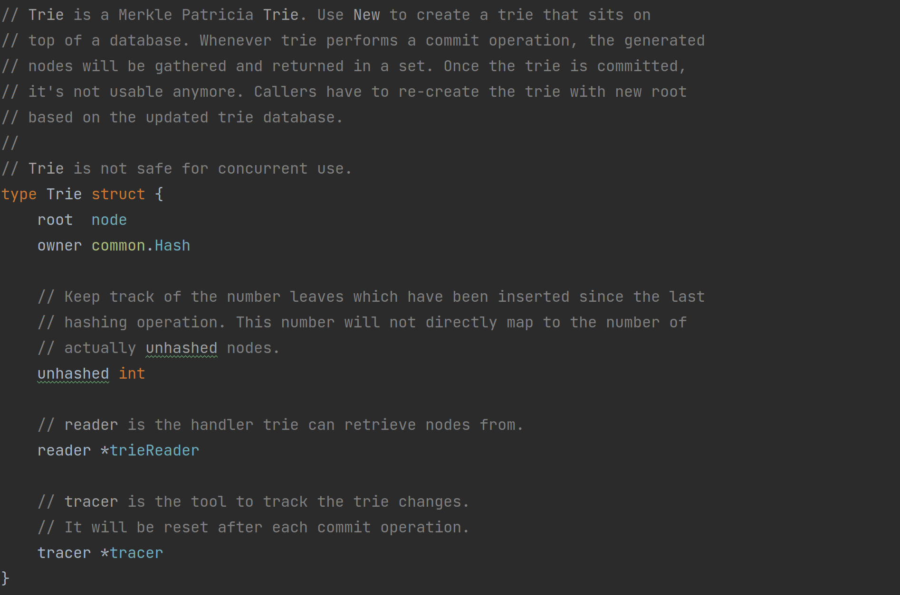Go to the '*tracer' type reference
Image resolution: width=900 pixels, height=595 pixels.
tap(132, 553)
